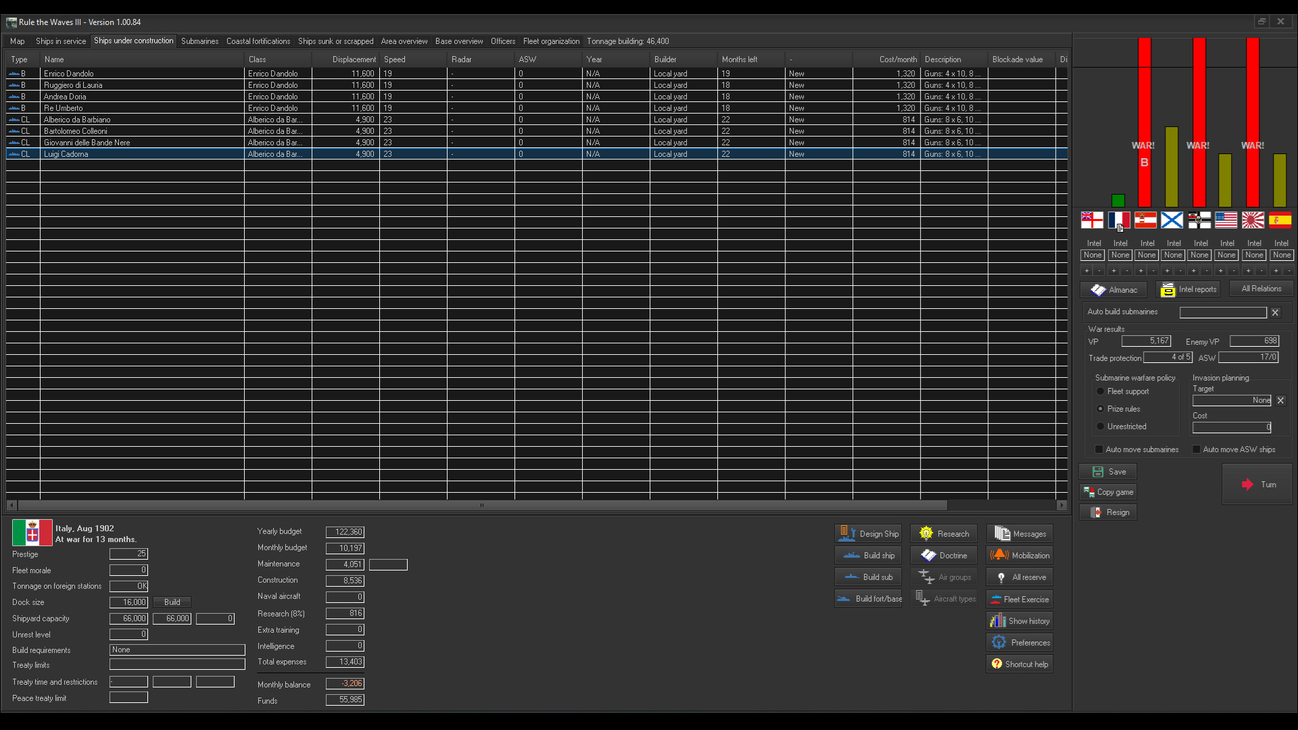Enable Auto move ASW ships

click(x=1197, y=449)
